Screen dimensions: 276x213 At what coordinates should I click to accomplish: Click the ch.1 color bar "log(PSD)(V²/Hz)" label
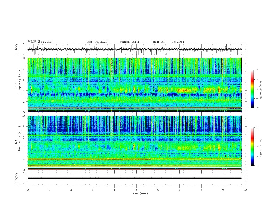point(261,91)
